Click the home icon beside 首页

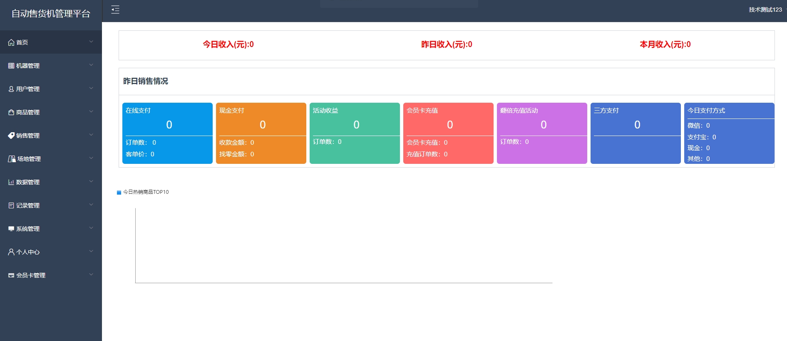point(11,42)
